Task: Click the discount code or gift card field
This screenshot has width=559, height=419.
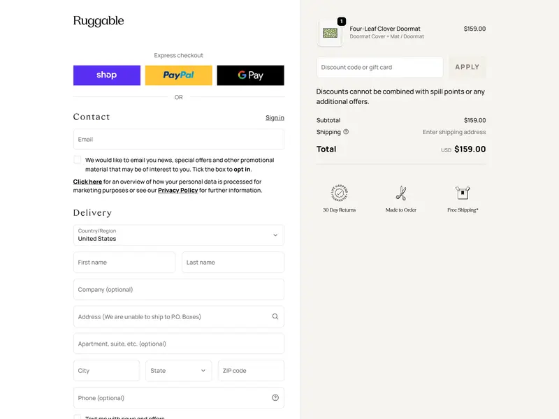Action: click(x=379, y=67)
